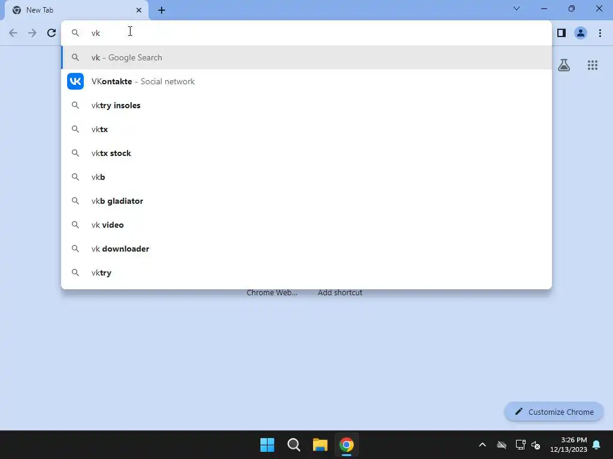Show hidden system tray icons
613x459 pixels.
482,445
